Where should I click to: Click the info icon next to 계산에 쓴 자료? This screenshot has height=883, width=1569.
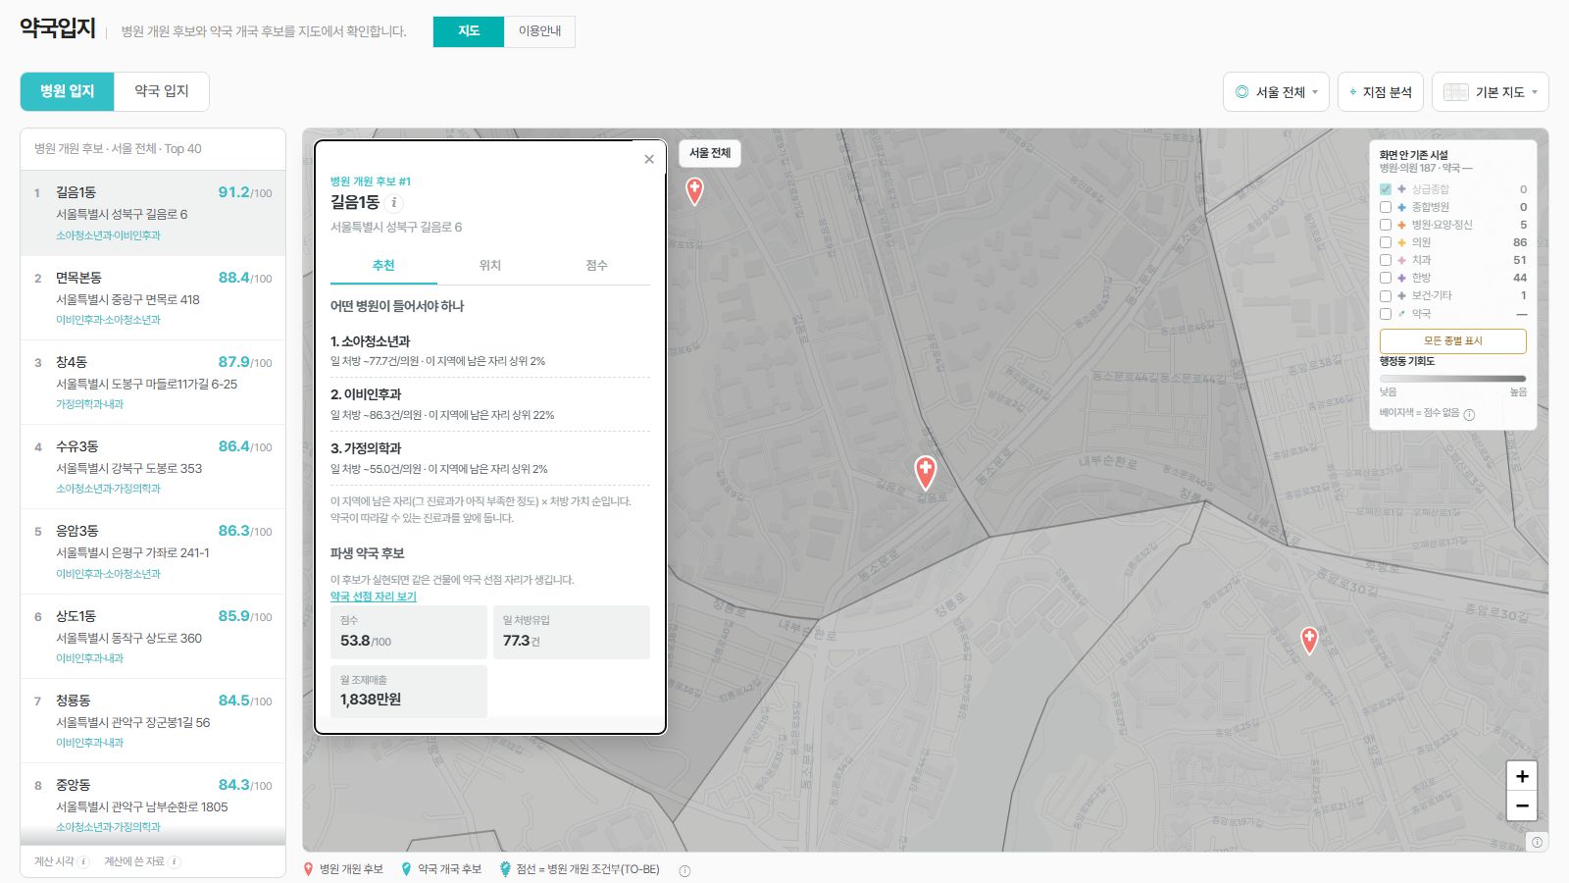click(x=175, y=862)
